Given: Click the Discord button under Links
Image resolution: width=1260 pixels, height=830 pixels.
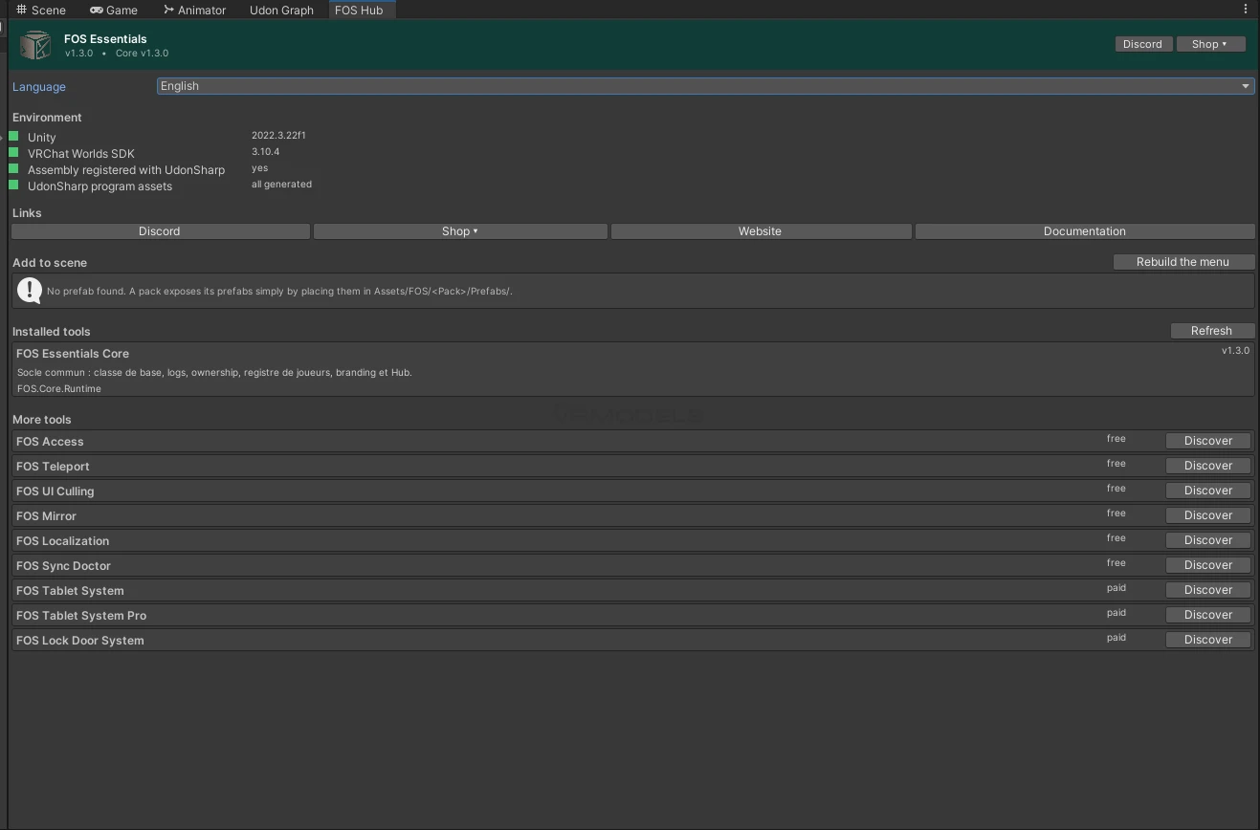Looking at the screenshot, I should (x=160, y=231).
